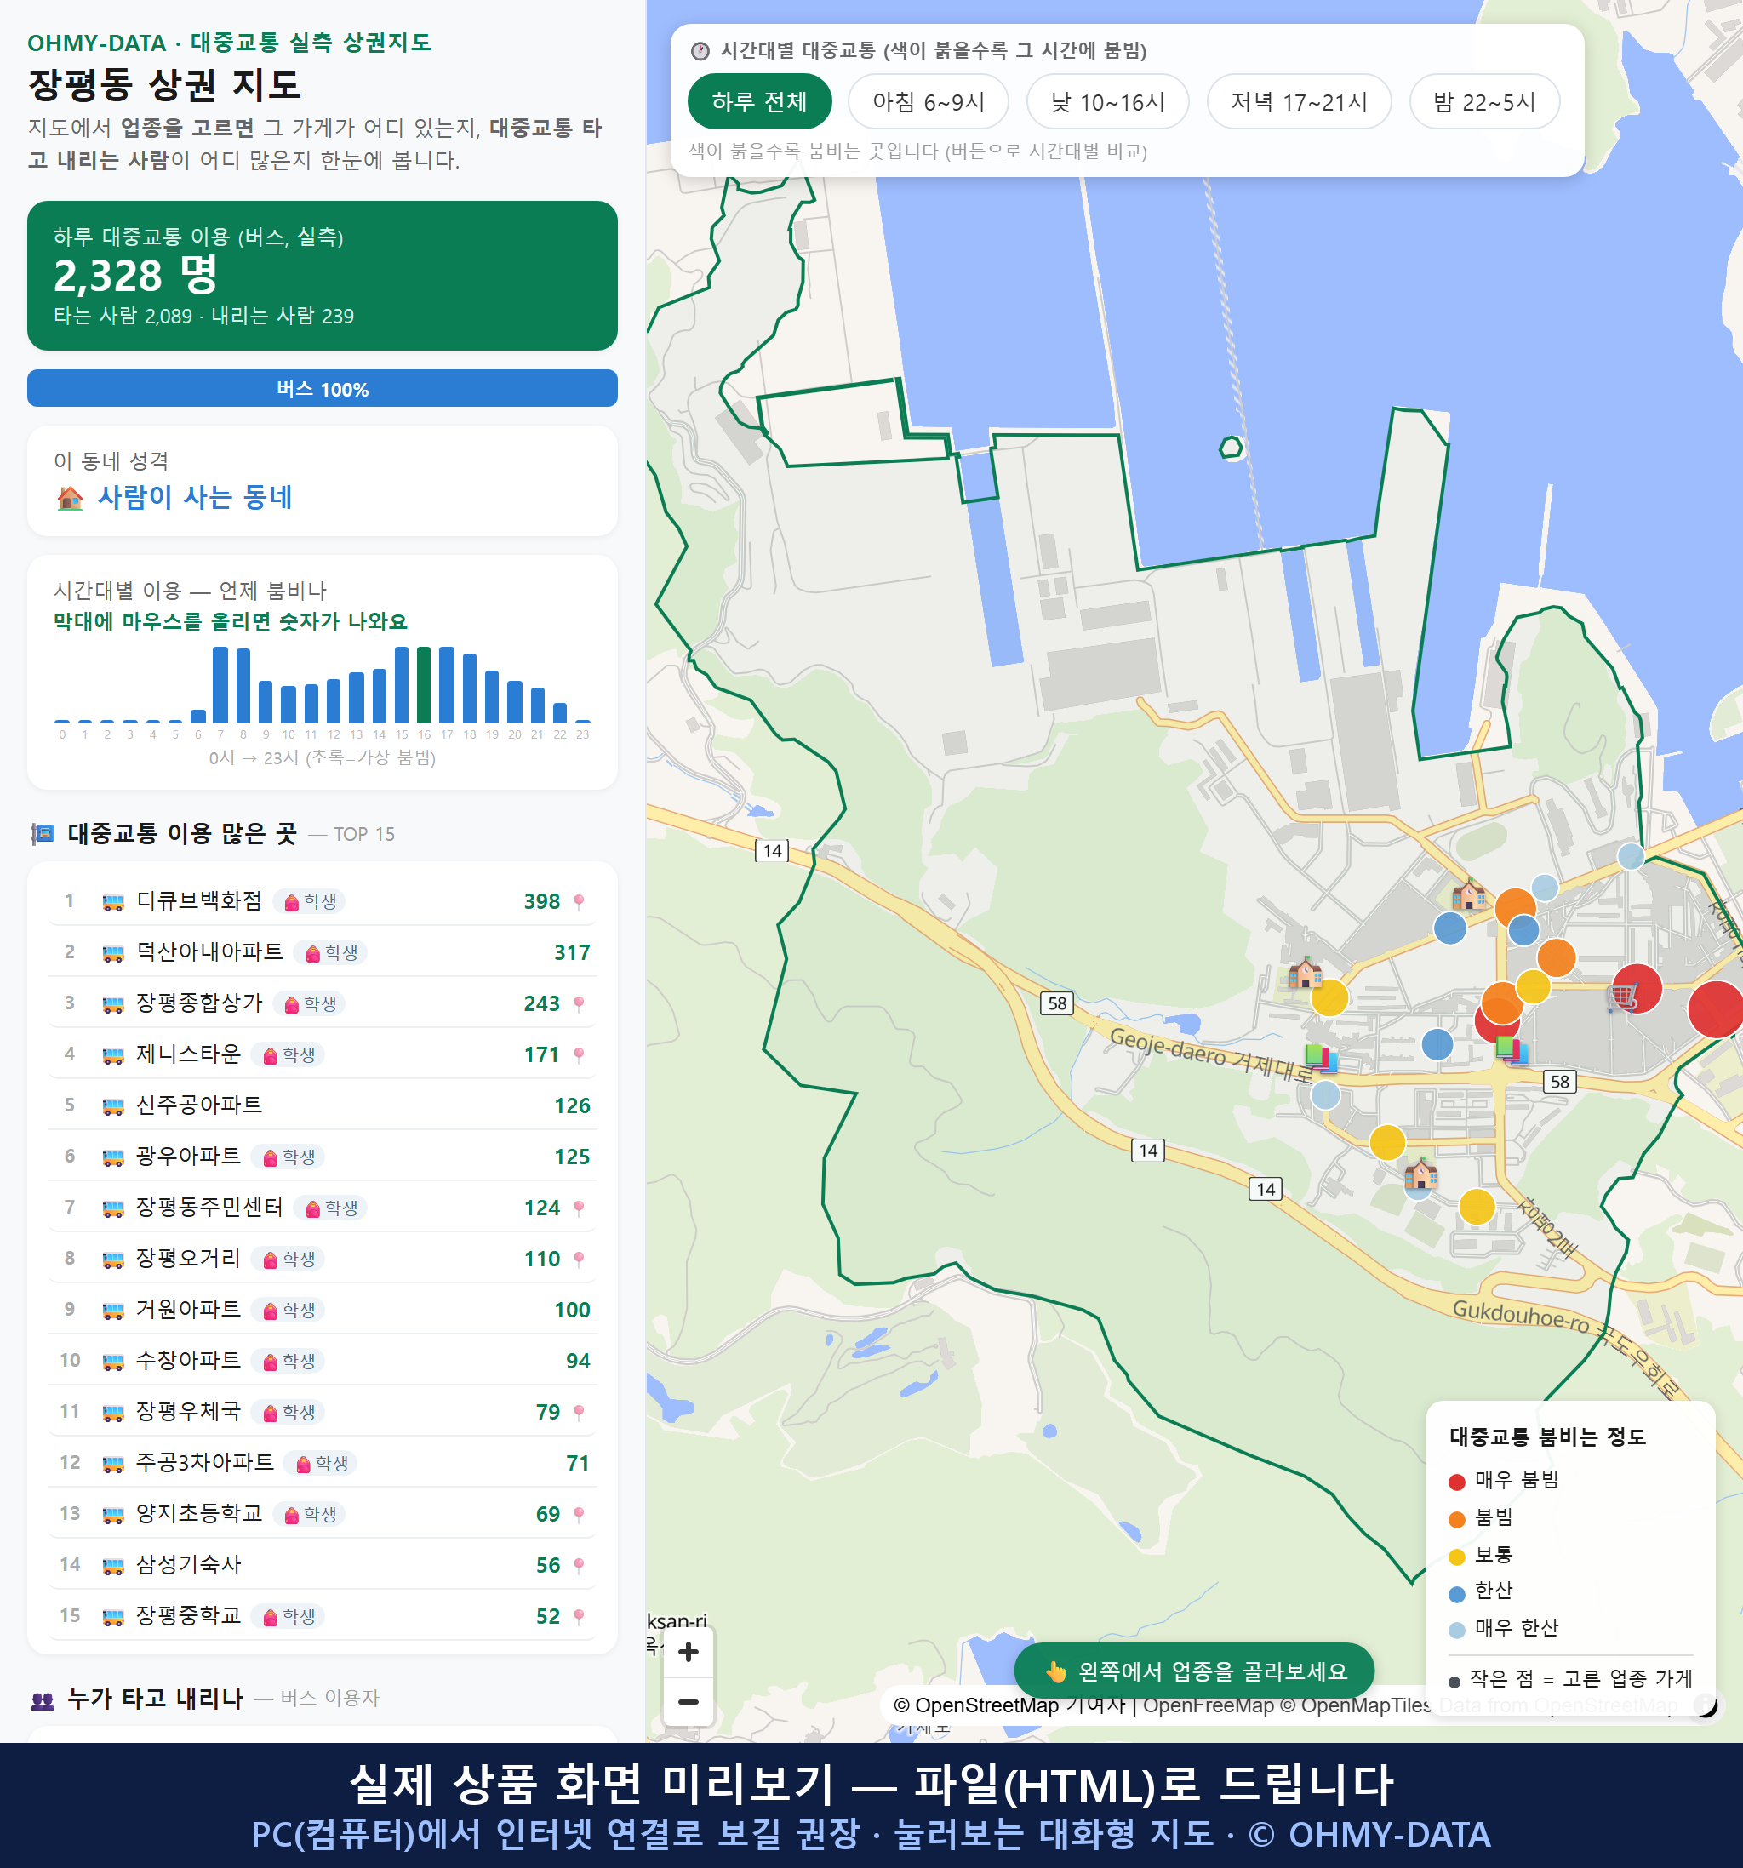Click map pin for 장평오거리 row
This screenshot has height=1868, width=1743.
click(579, 1260)
